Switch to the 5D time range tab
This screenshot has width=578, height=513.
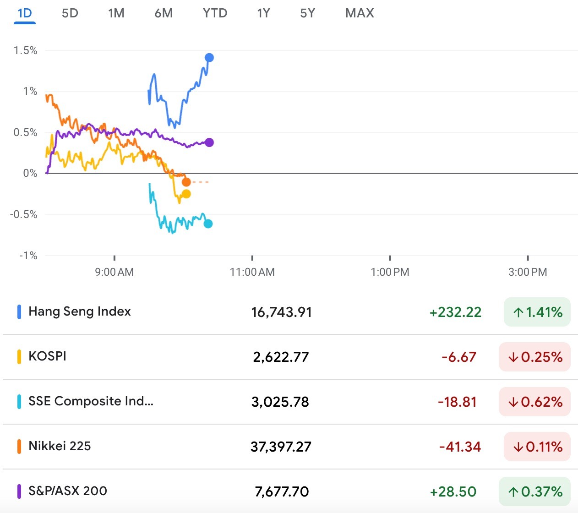click(x=70, y=13)
